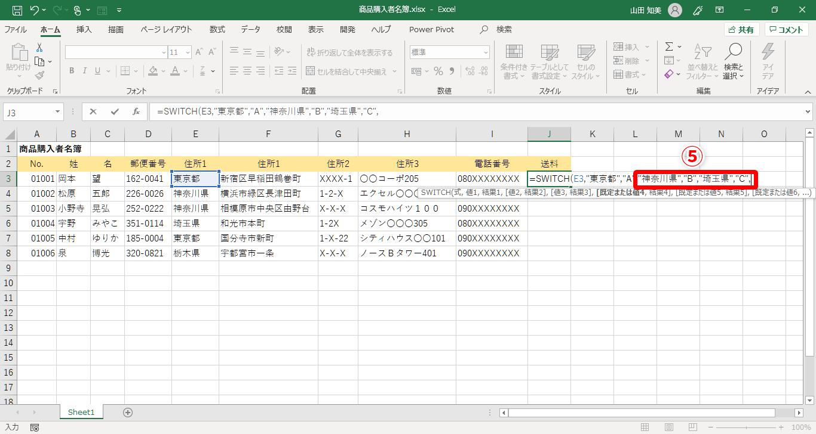Collapse the ribbon using the caret
The height and width of the screenshot is (434, 816).
(x=807, y=92)
